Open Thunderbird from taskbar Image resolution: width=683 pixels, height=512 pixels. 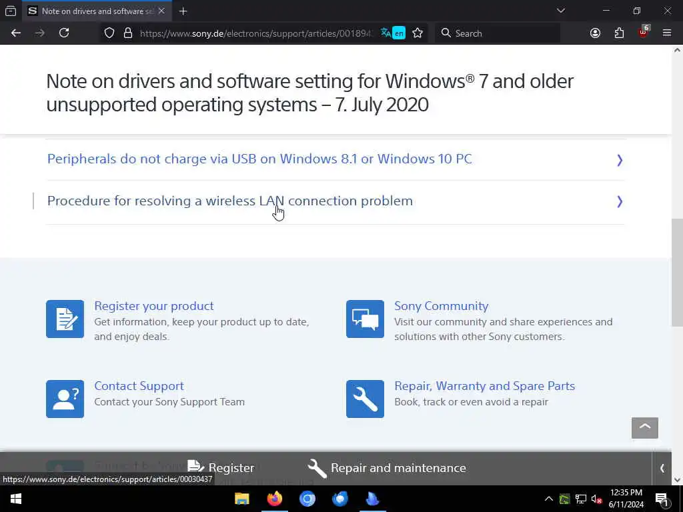pyautogui.click(x=339, y=499)
